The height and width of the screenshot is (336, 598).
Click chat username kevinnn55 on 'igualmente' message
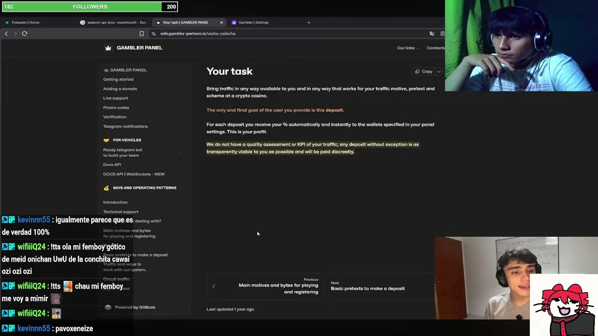click(x=34, y=220)
